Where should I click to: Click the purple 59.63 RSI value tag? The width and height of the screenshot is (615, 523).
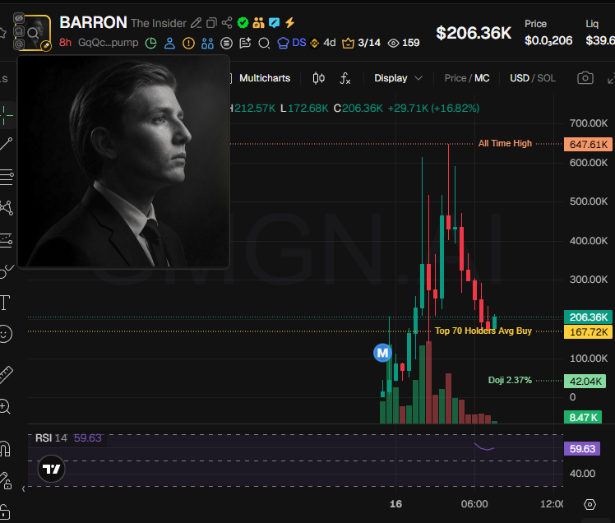coord(582,448)
